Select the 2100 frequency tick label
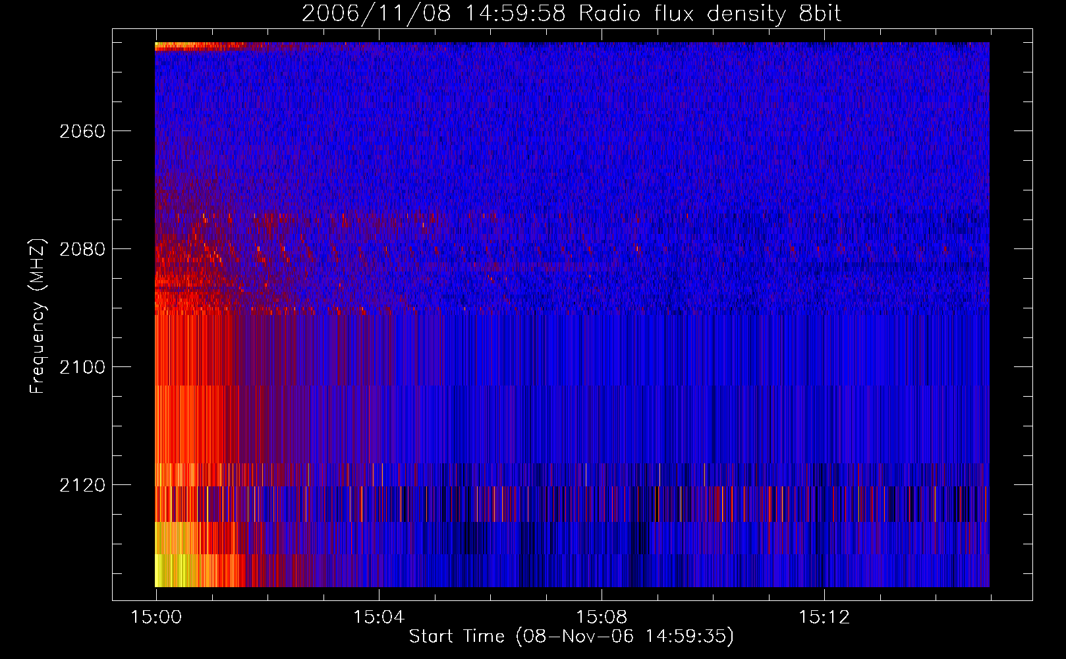Viewport: 1066px width, 659px height. click(82, 367)
